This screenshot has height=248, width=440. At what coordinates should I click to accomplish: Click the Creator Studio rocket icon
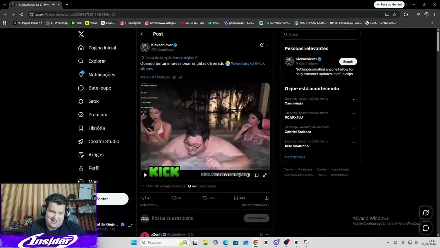point(81,142)
